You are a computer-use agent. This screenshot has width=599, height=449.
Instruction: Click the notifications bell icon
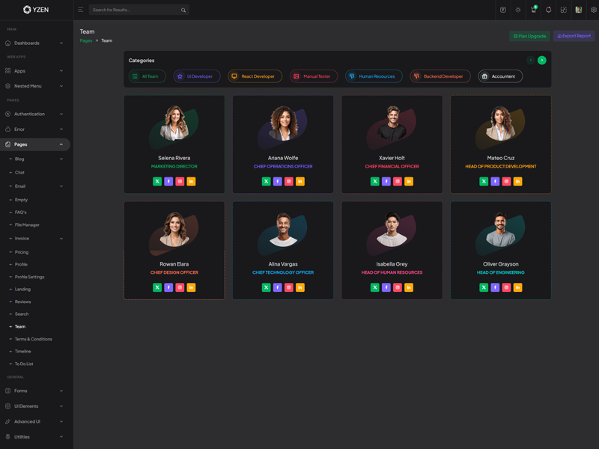pyautogui.click(x=548, y=10)
